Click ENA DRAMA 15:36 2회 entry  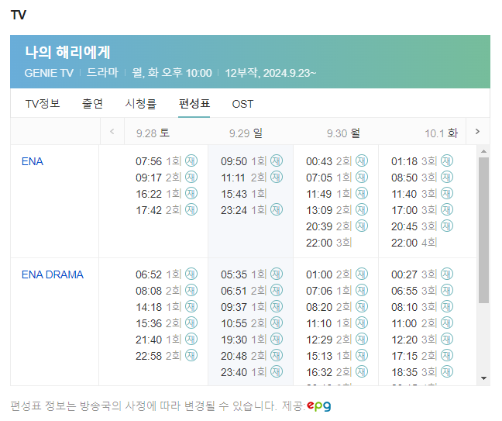[x=167, y=323]
